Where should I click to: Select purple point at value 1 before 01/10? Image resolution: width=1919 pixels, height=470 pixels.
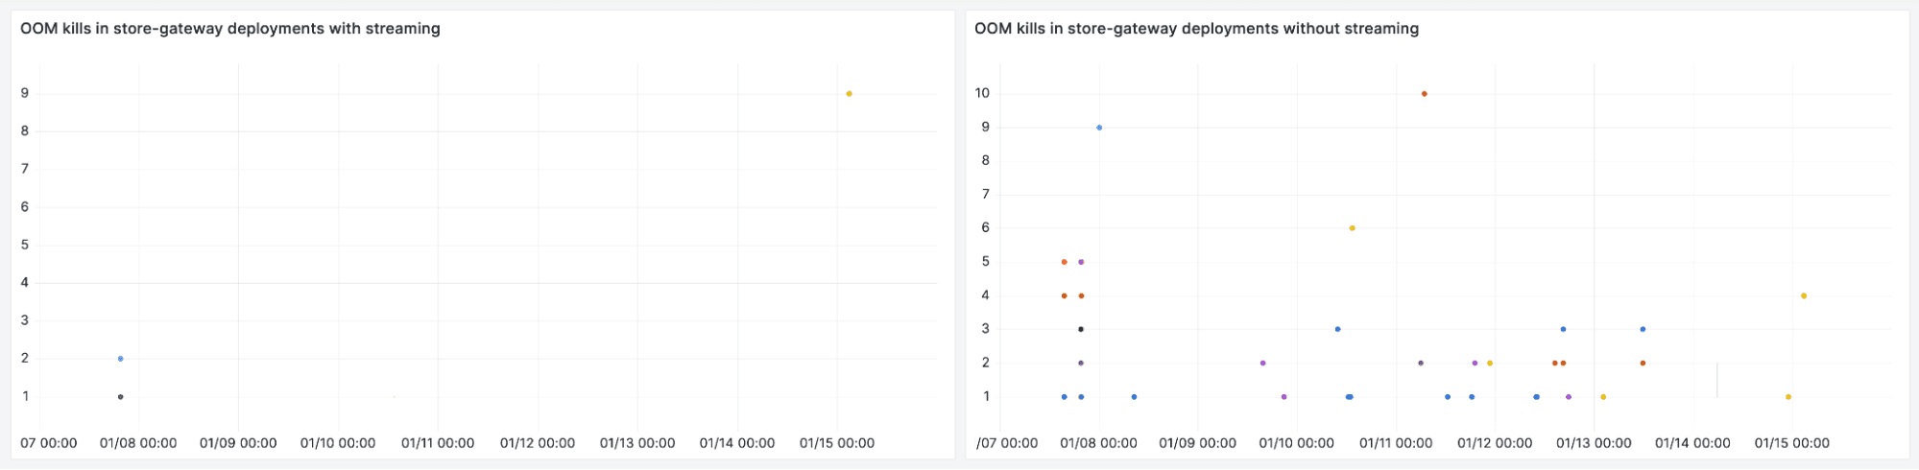click(1284, 397)
